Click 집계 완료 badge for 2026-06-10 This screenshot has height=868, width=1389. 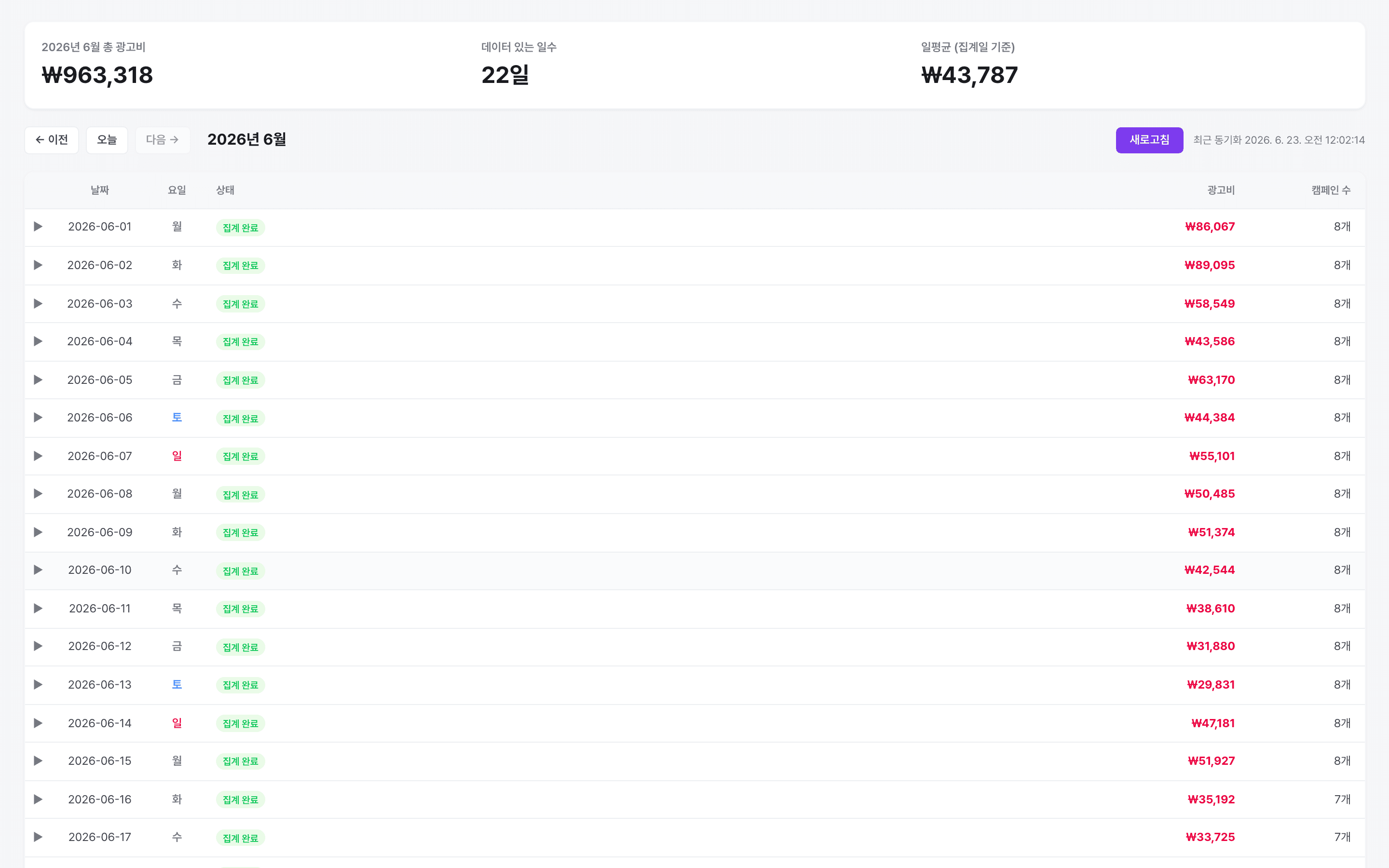(241, 571)
